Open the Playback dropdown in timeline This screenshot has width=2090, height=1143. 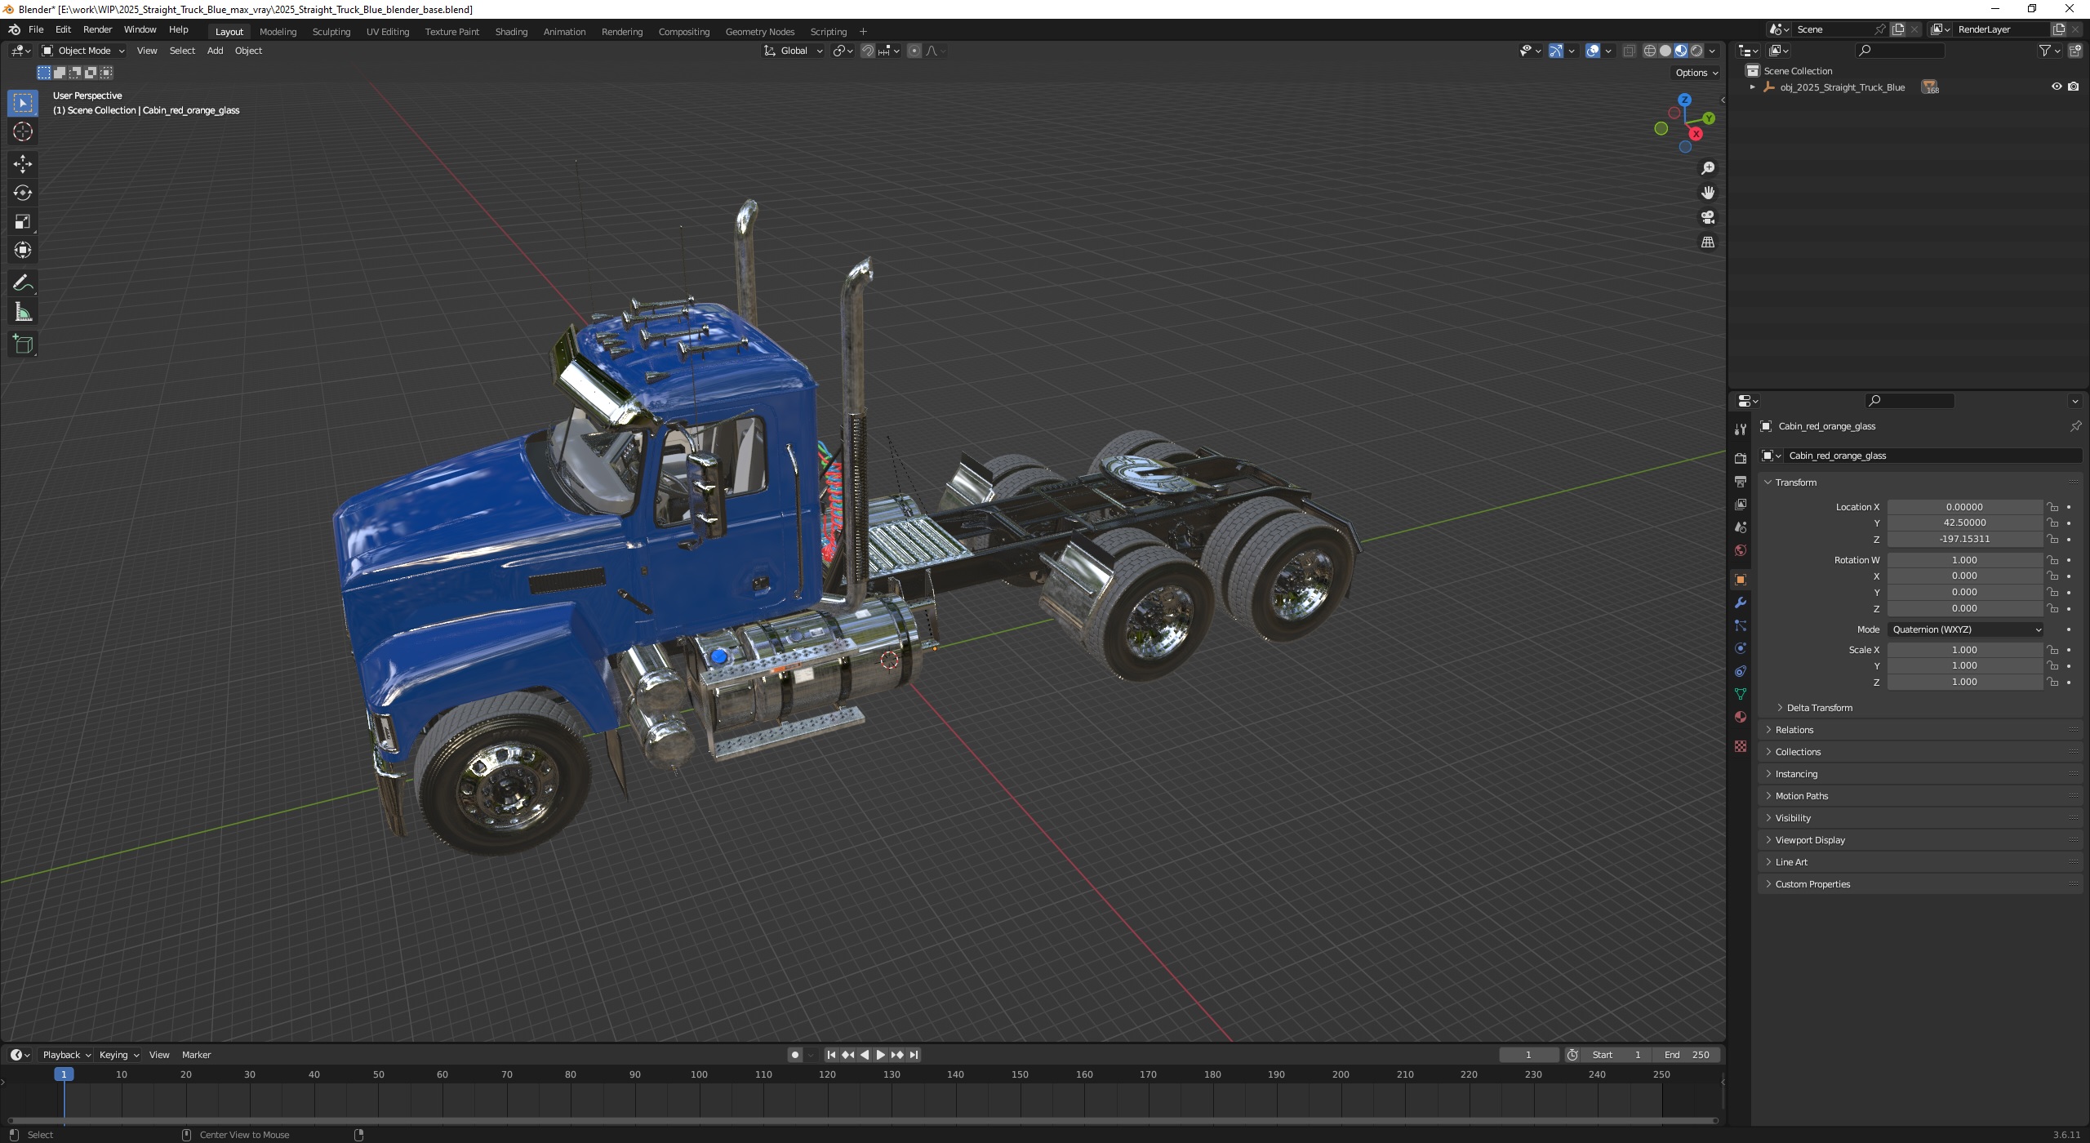point(66,1055)
